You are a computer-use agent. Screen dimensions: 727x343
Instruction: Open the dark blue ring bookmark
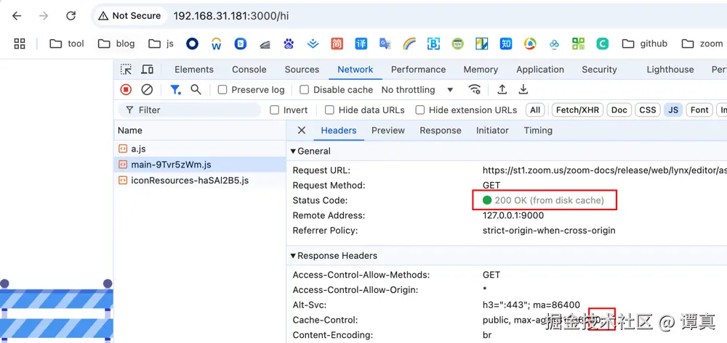coord(193,44)
